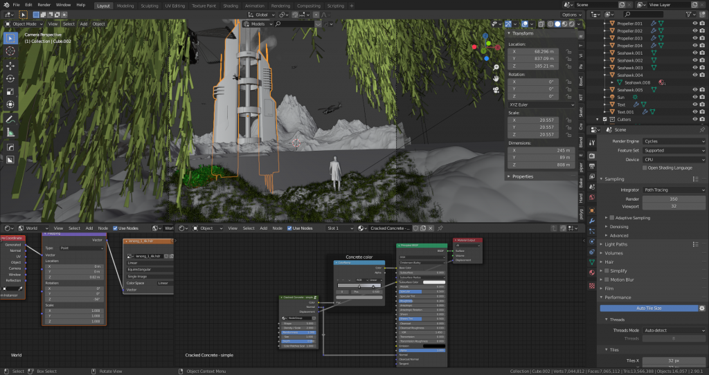The image size is (709, 375).
Task: Open the Global transform orientation dropdown
Action: 261,15
